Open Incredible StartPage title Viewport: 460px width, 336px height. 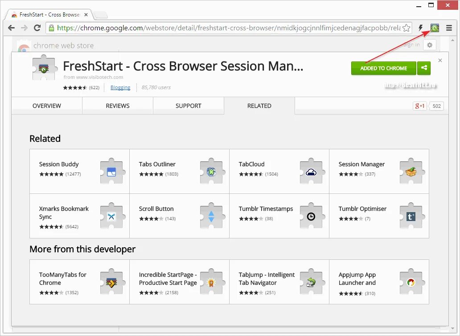tap(168, 279)
